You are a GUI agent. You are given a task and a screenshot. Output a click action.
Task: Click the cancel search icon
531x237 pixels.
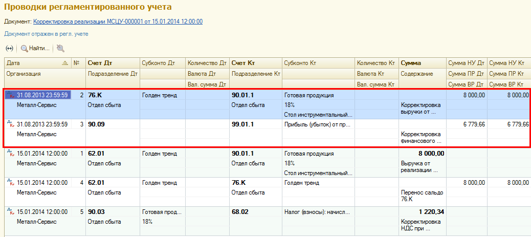pyautogui.click(x=60, y=49)
